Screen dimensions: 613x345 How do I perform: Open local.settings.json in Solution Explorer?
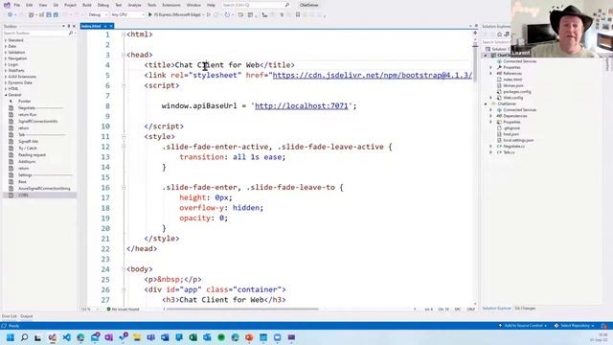tap(518, 140)
